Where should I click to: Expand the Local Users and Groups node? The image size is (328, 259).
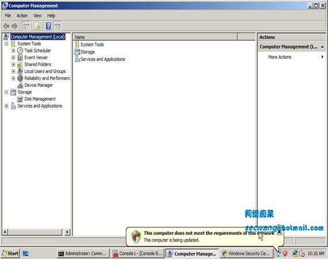13,71
